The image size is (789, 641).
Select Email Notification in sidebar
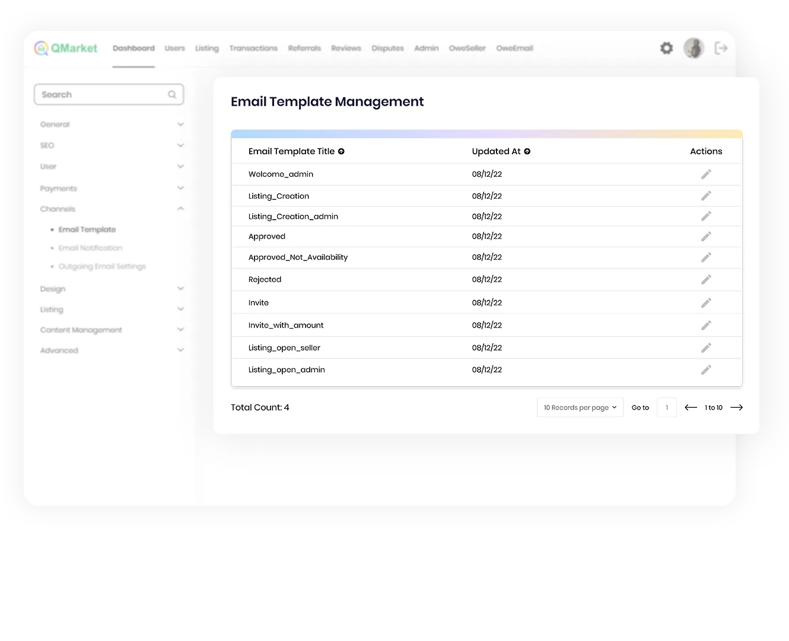[90, 248]
